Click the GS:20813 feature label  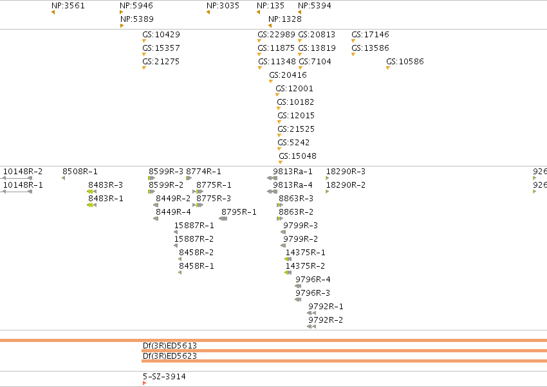(x=317, y=35)
